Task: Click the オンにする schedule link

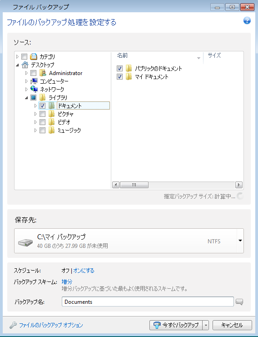Action: [x=84, y=271]
